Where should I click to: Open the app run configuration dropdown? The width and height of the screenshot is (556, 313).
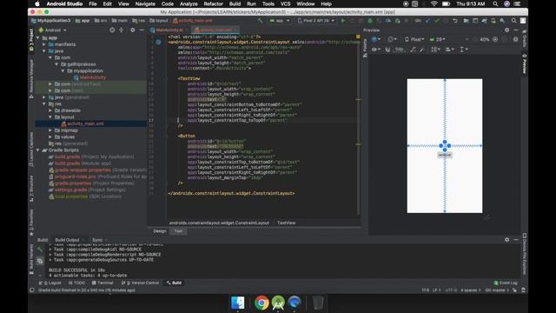(280, 21)
